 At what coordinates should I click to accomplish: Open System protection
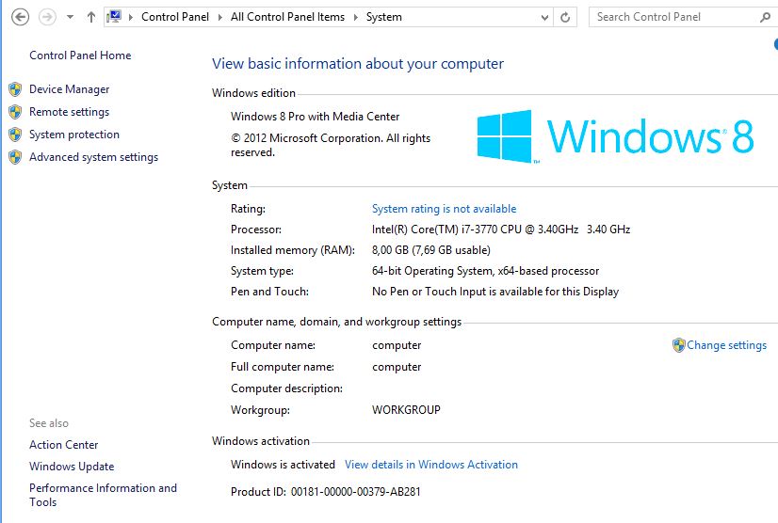click(73, 135)
